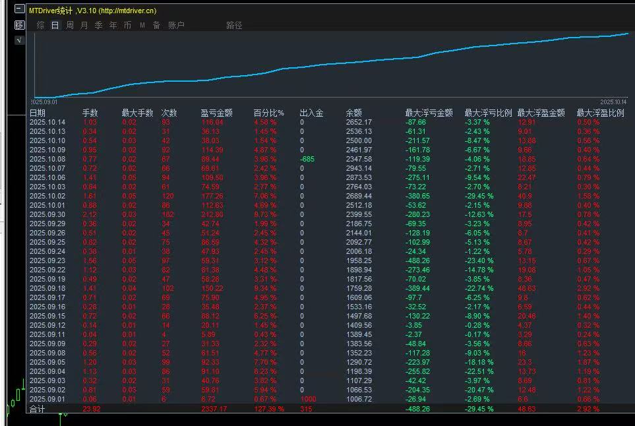The height and width of the screenshot is (426, 635).
Task: Click balance value 2652.17
Action: pos(359,122)
